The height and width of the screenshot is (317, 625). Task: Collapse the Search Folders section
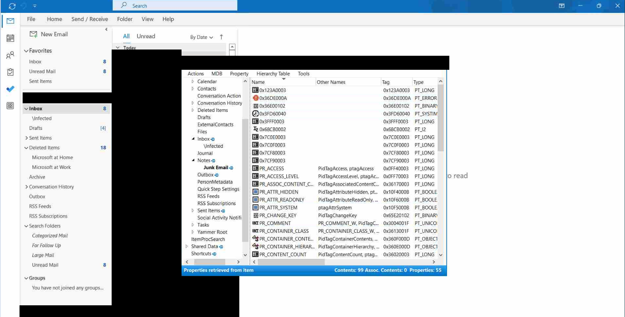[x=26, y=226]
